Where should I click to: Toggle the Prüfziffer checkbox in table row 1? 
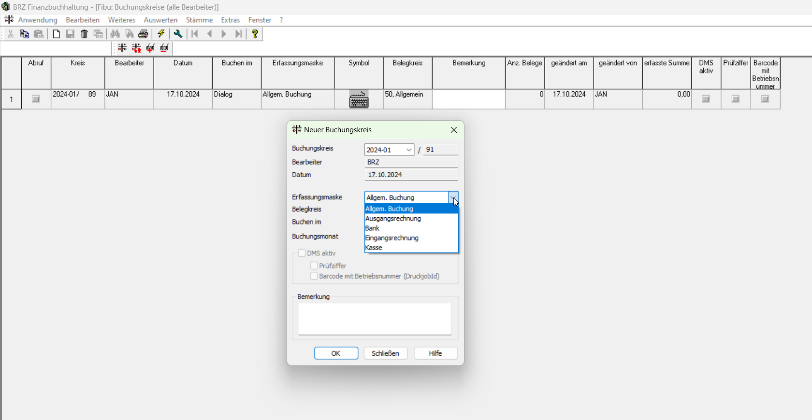736,99
